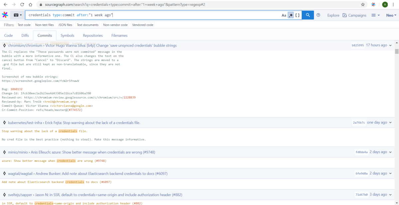Apply the Non-vendor code filter

point(115,25)
